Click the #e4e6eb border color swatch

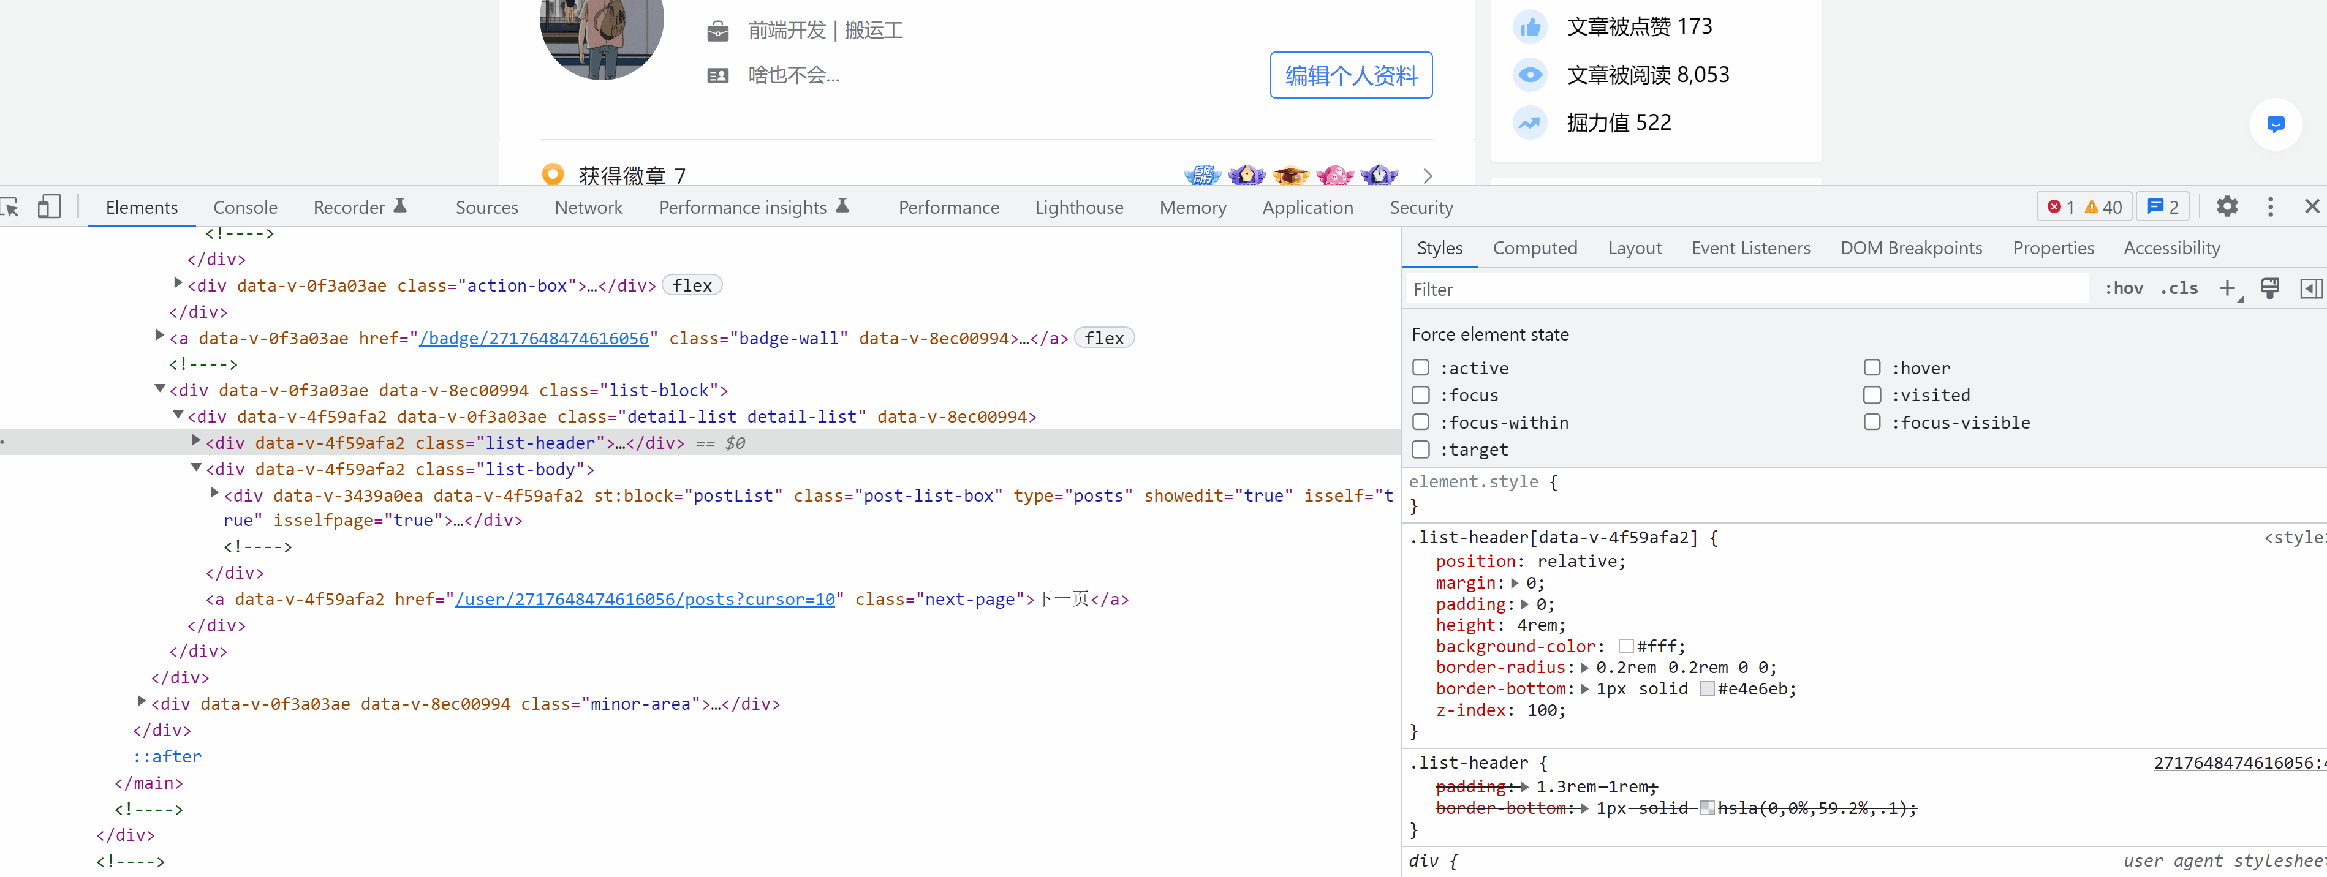click(x=1706, y=689)
